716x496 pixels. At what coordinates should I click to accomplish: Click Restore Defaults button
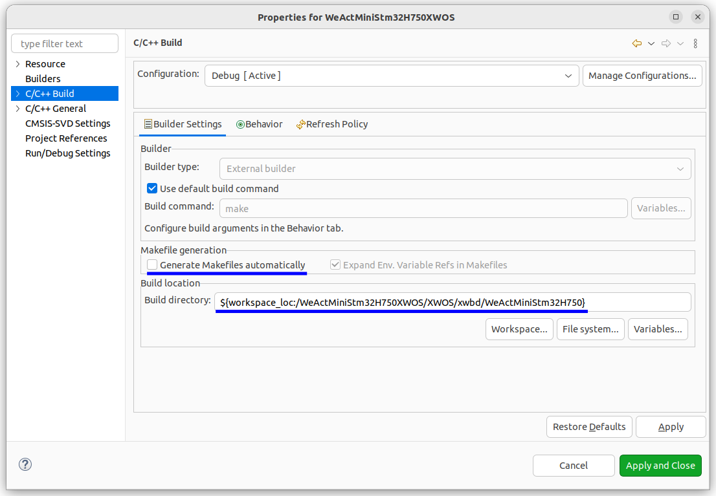coord(589,427)
